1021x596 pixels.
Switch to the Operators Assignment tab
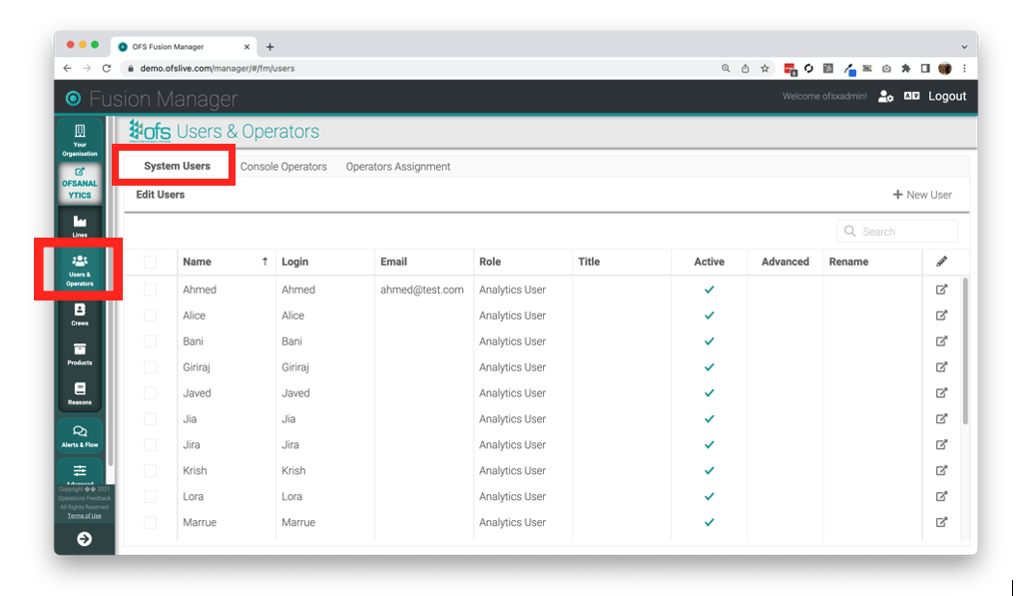[396, 167]
